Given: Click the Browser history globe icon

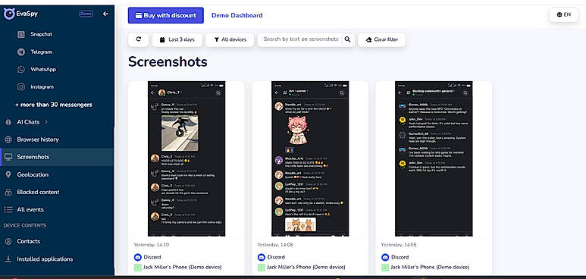Looking at the screenshot, I should tap(8, 139).
